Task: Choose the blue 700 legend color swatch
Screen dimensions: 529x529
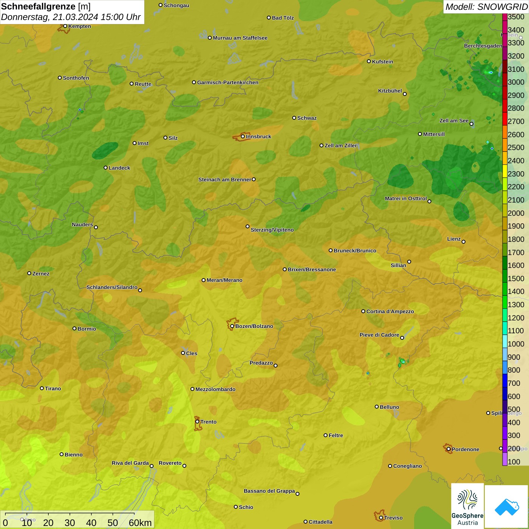Action: click(x=505, y=381)
